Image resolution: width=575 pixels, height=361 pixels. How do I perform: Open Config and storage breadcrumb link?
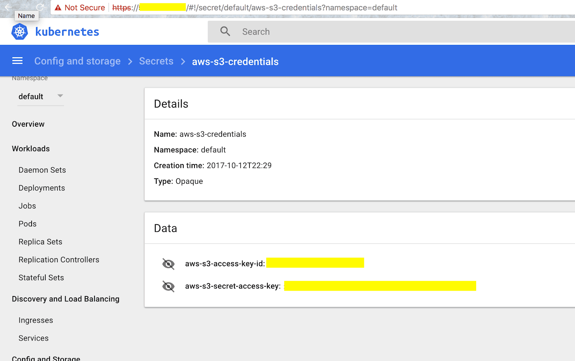77,61
